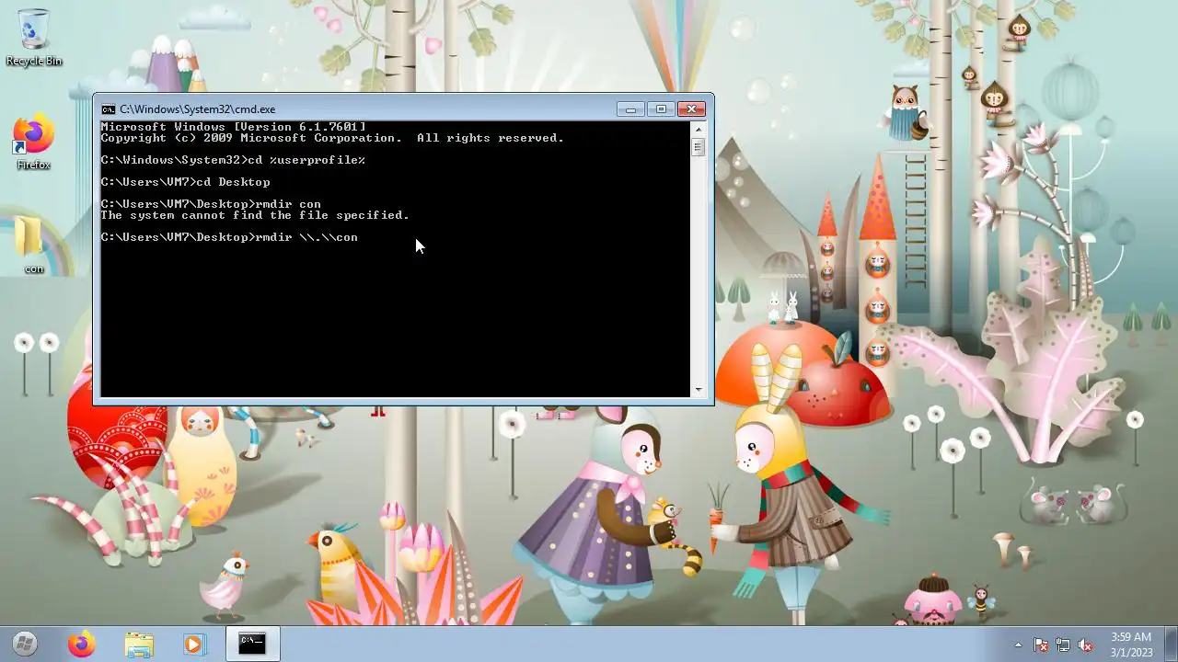The width and height of the screenshot is (1178, 662).
Task: Click the console scrollbar down arrow
Action: pyautogui.click(x=699, y=390)
